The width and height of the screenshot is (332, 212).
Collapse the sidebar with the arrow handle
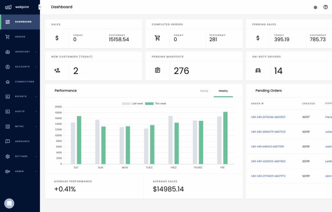pyautogui.click(x=40, y=7)
